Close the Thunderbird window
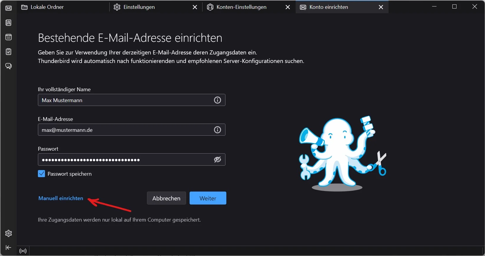 point(475,6)
